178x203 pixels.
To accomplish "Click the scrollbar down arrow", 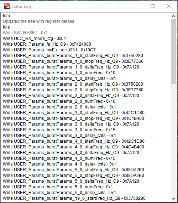I will (173, 198).
